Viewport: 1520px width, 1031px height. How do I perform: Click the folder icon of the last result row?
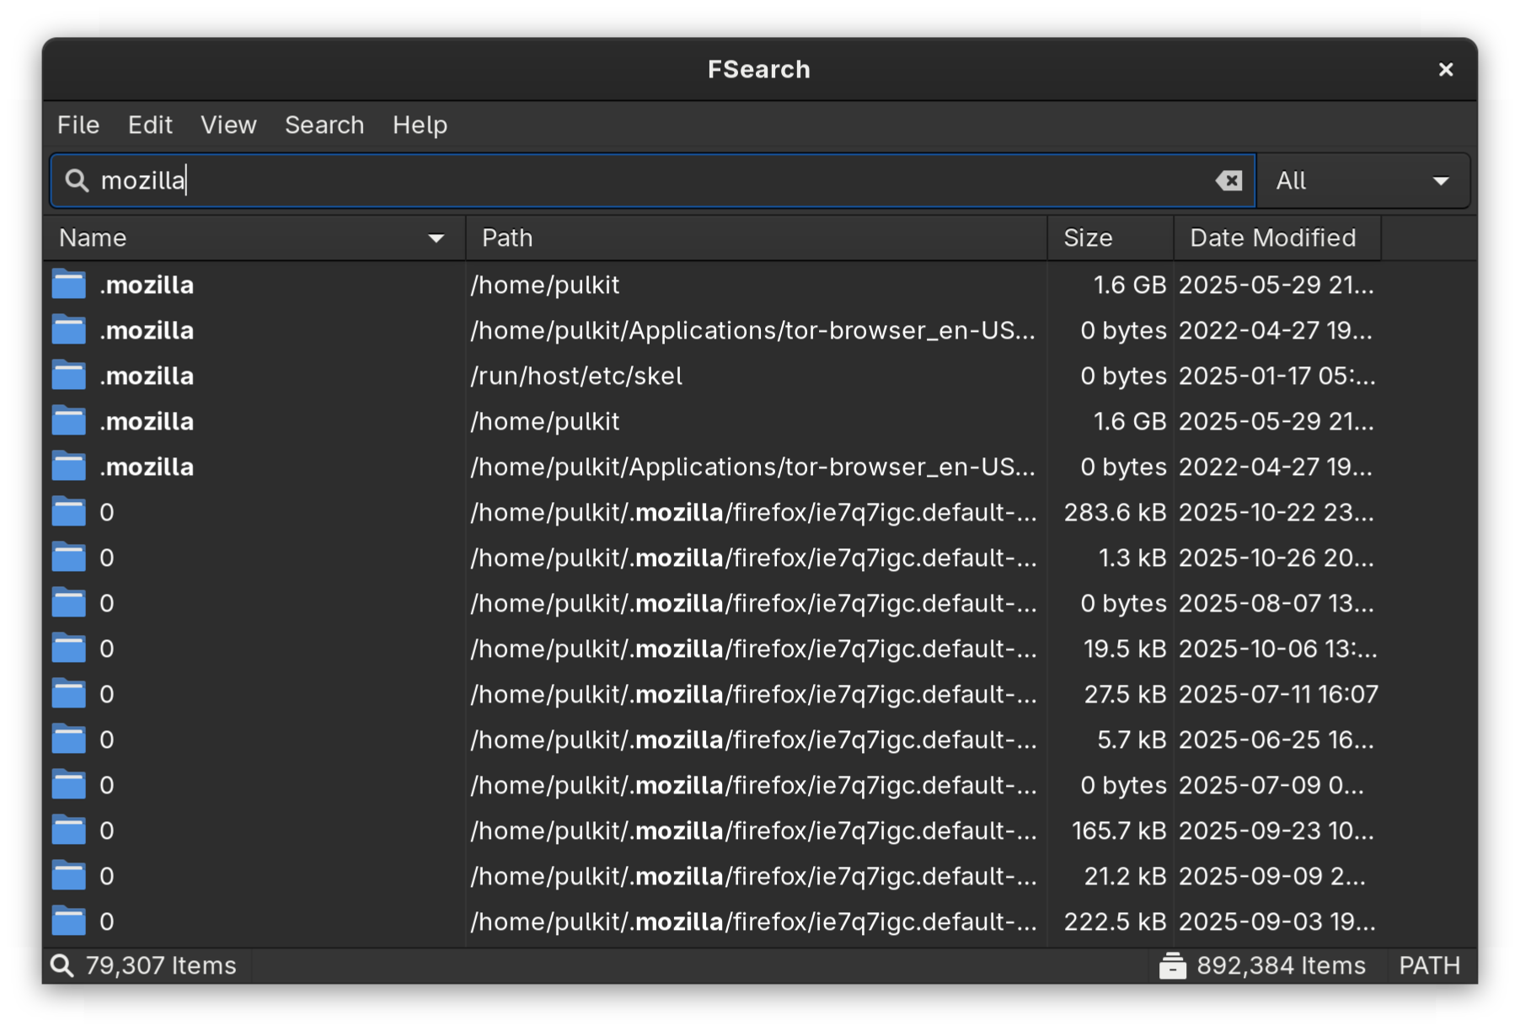(x=68, y=921)
